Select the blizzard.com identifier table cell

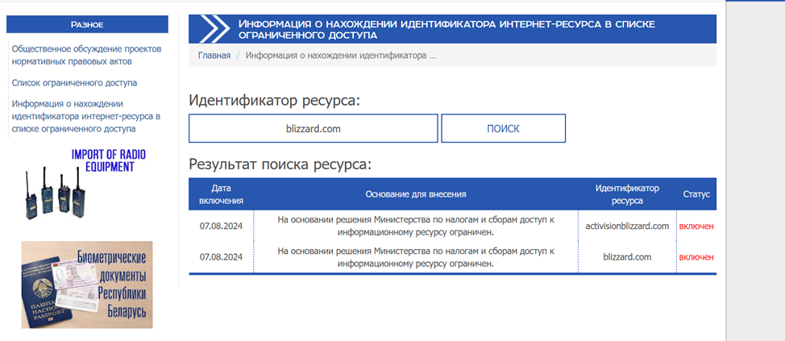627,257
